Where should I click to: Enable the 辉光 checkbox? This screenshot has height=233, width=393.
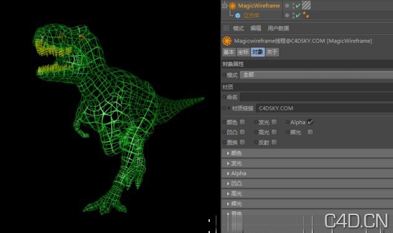click(x=310, y=132)
